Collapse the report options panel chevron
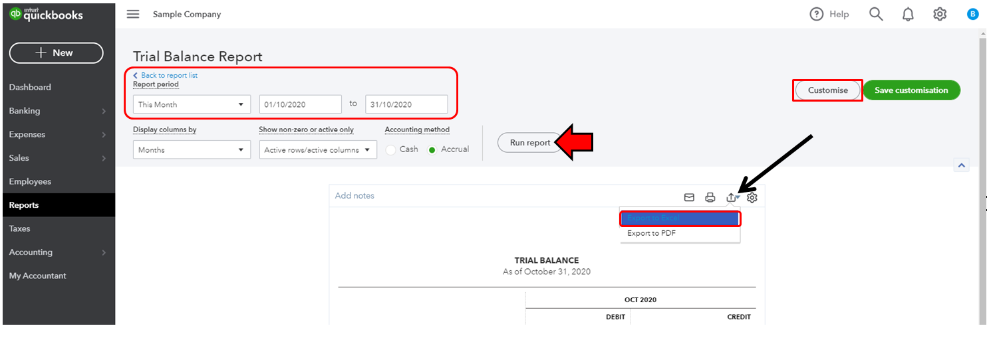This screenshot has width=987, height=342. click(x=960, y=165)
